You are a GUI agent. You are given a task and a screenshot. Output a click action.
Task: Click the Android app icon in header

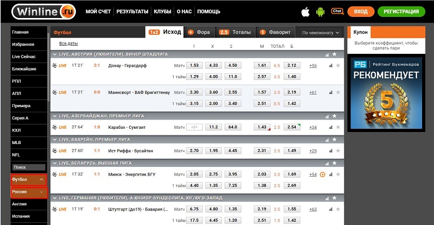coord(320,11)
